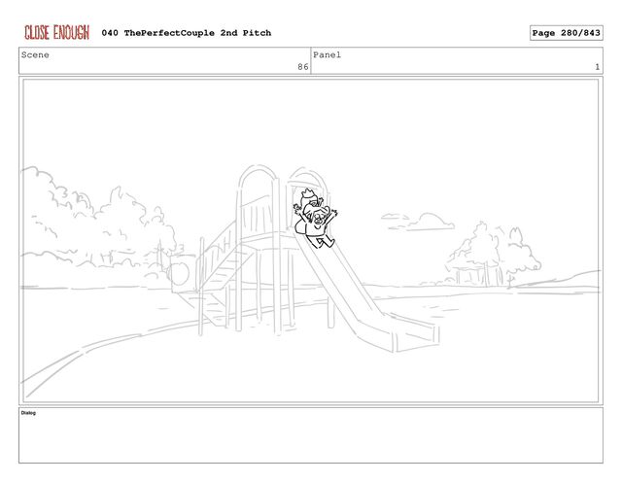
Task: Select the title '040 ThePerfectCouple 2nd Pitch'
Action: tap(186, 33)
